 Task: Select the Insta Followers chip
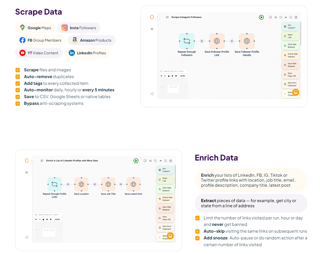(79, 28)
